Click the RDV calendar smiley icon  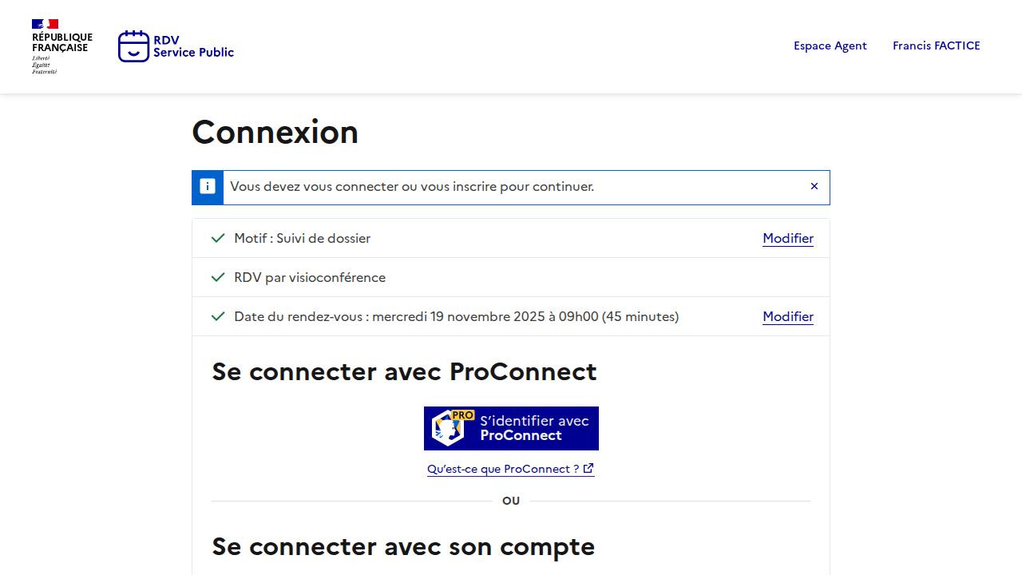click(133, 46)
